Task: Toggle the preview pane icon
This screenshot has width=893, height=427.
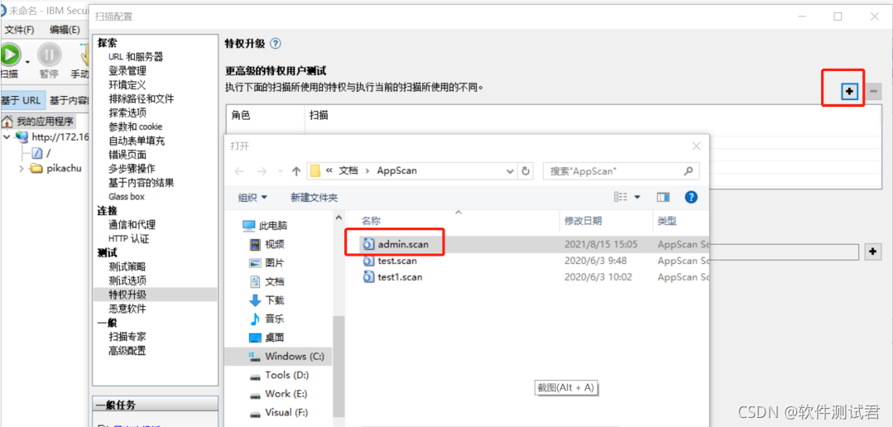Action: [x=663, y=197]
